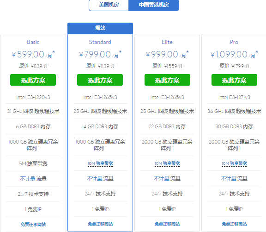This screenshot has width=266, height=232.
Task: Click the Standard plan title
Action: click(100, 42)
